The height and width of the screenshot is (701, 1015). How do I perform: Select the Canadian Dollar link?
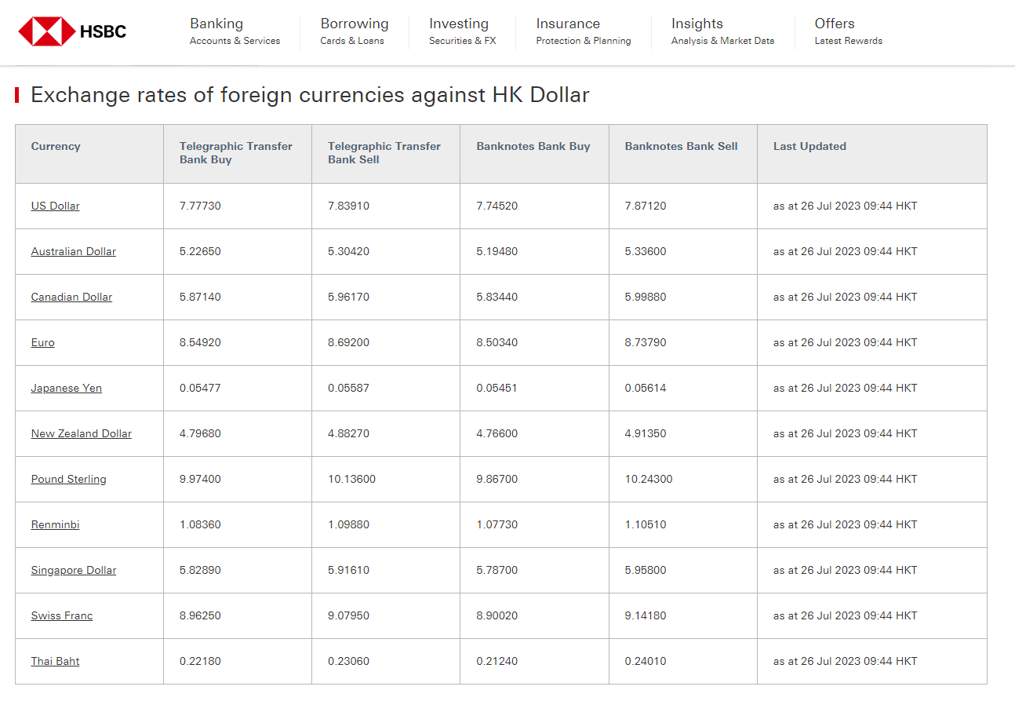coord(71,298)
